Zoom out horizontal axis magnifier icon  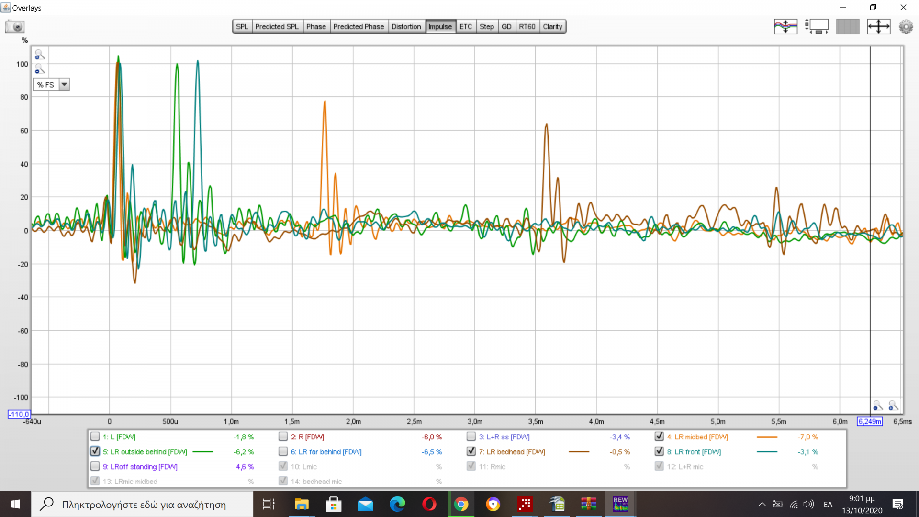point(877,406)
